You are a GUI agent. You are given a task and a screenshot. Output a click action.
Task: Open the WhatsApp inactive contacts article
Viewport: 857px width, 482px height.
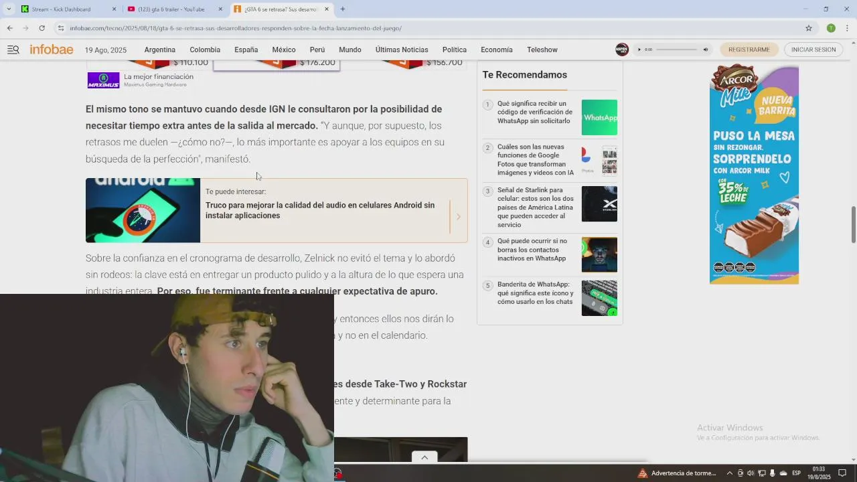click(x=532, y=250)
